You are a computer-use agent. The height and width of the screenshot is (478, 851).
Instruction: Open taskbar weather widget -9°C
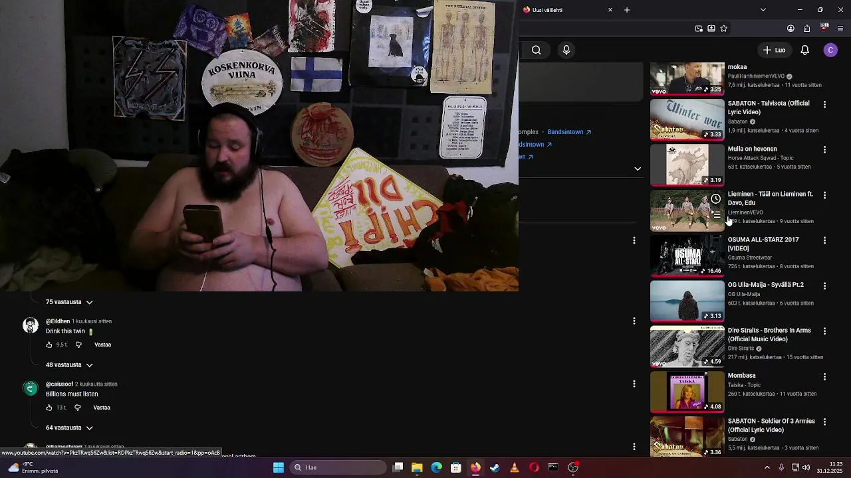point(33,467)
